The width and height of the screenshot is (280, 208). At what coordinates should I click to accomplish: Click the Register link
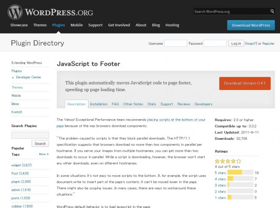click(x=268, y=44)
